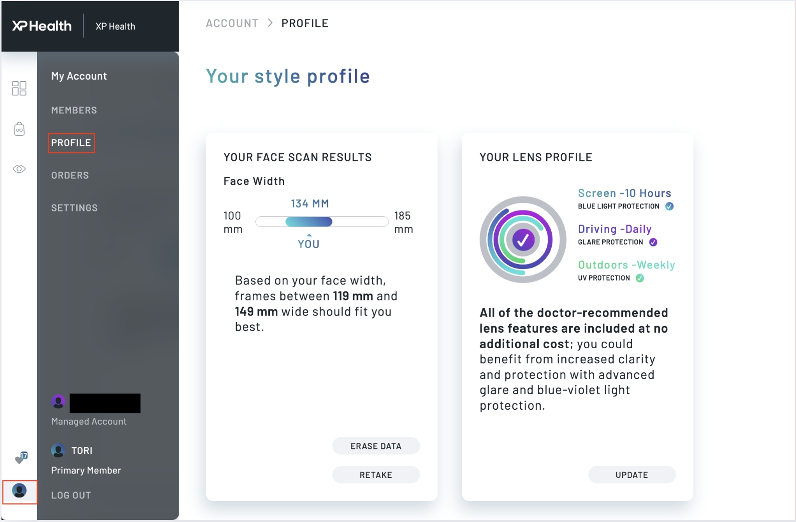The height and width of the screenshot is (522, 796).
Task: Open the MEMBERS menu item
Action: point(74,110)
